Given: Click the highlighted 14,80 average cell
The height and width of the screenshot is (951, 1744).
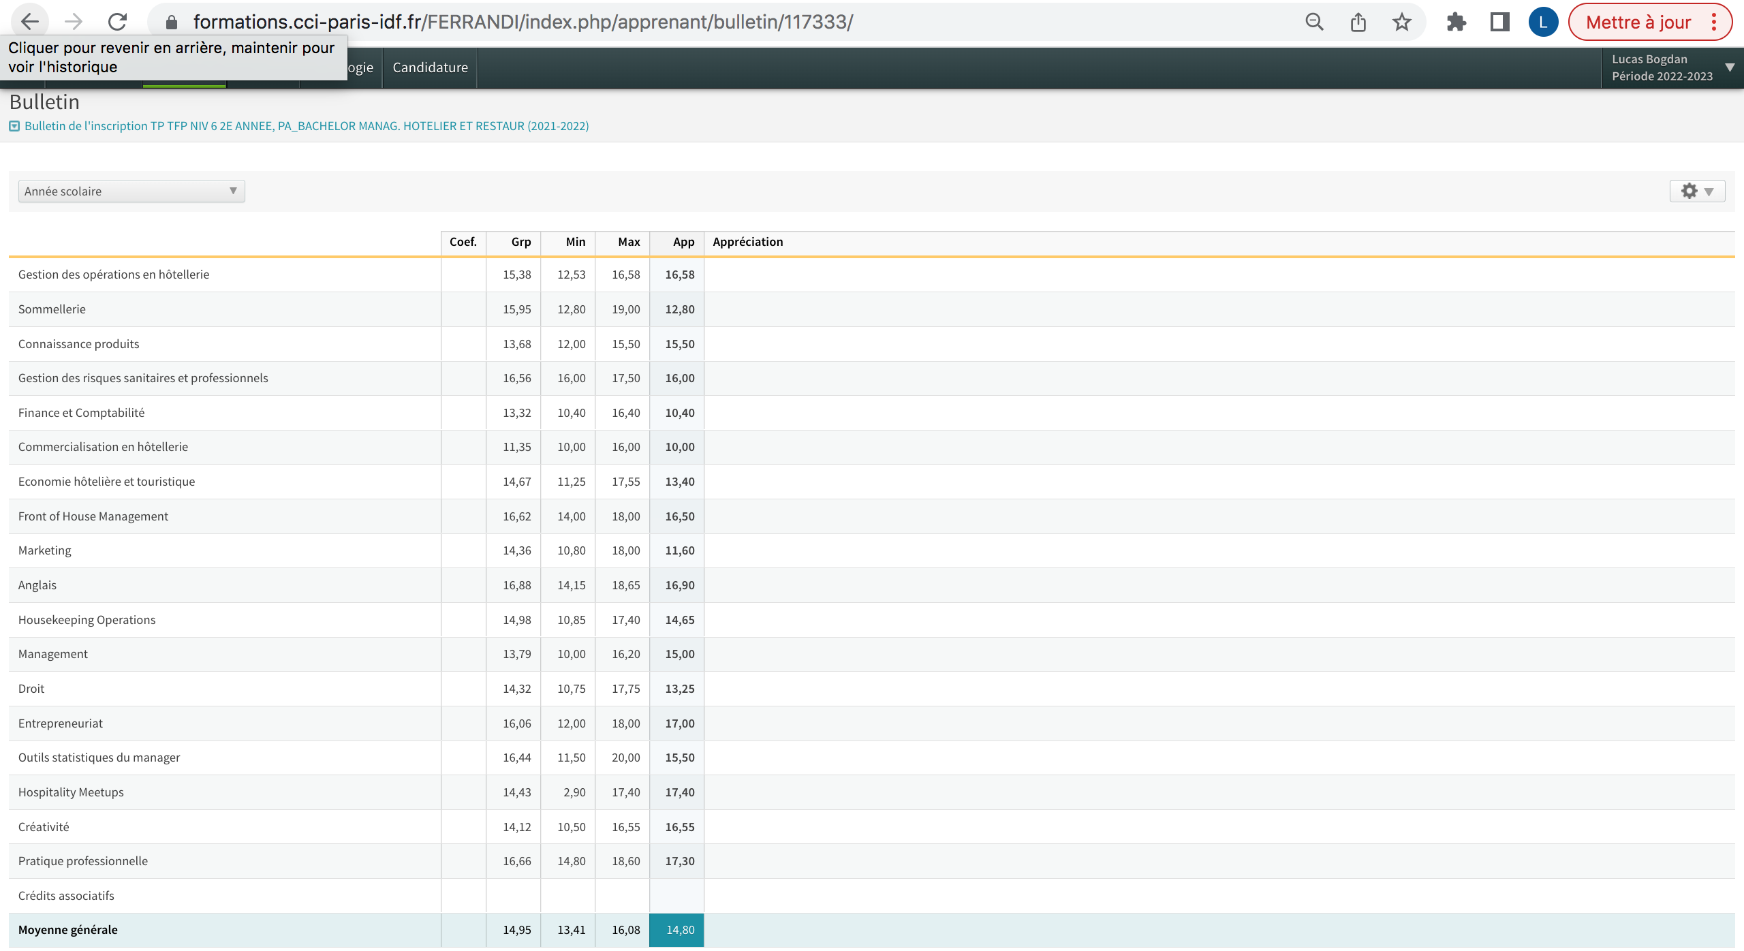Looking at the screenshot, I should [x=676, y=930].
